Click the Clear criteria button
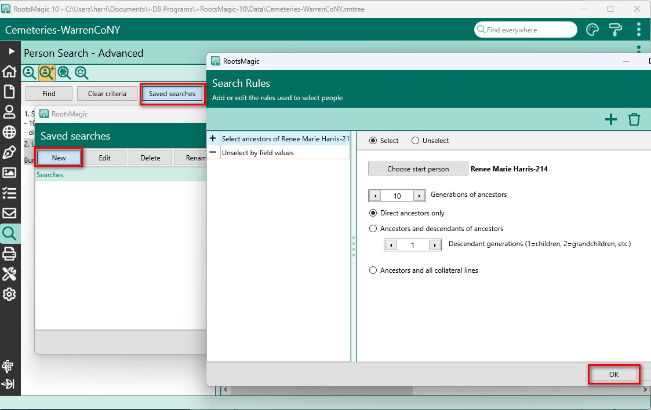Viewport: 651px width, 410px height. point(107,94)
